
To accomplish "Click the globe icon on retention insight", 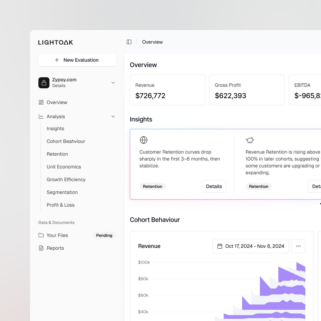I will pos(143,140).
